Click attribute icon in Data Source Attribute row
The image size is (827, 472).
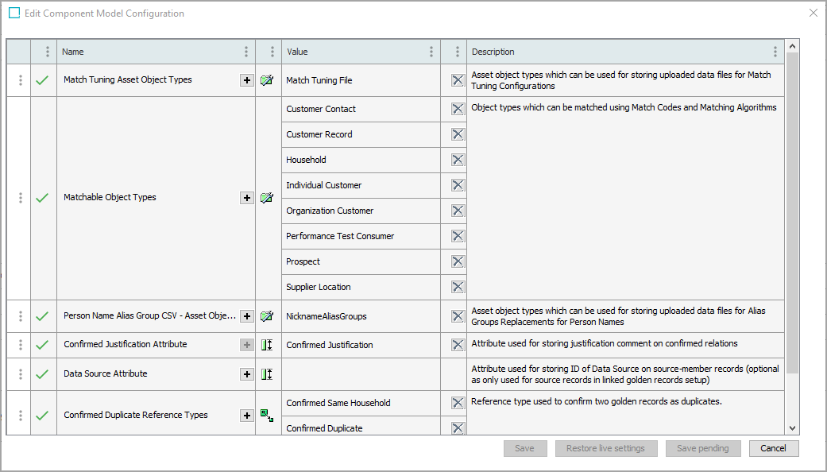(x=267, y=374)
